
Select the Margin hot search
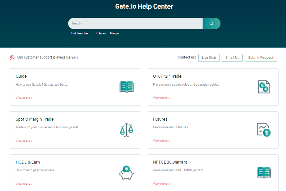click(114, 33)
